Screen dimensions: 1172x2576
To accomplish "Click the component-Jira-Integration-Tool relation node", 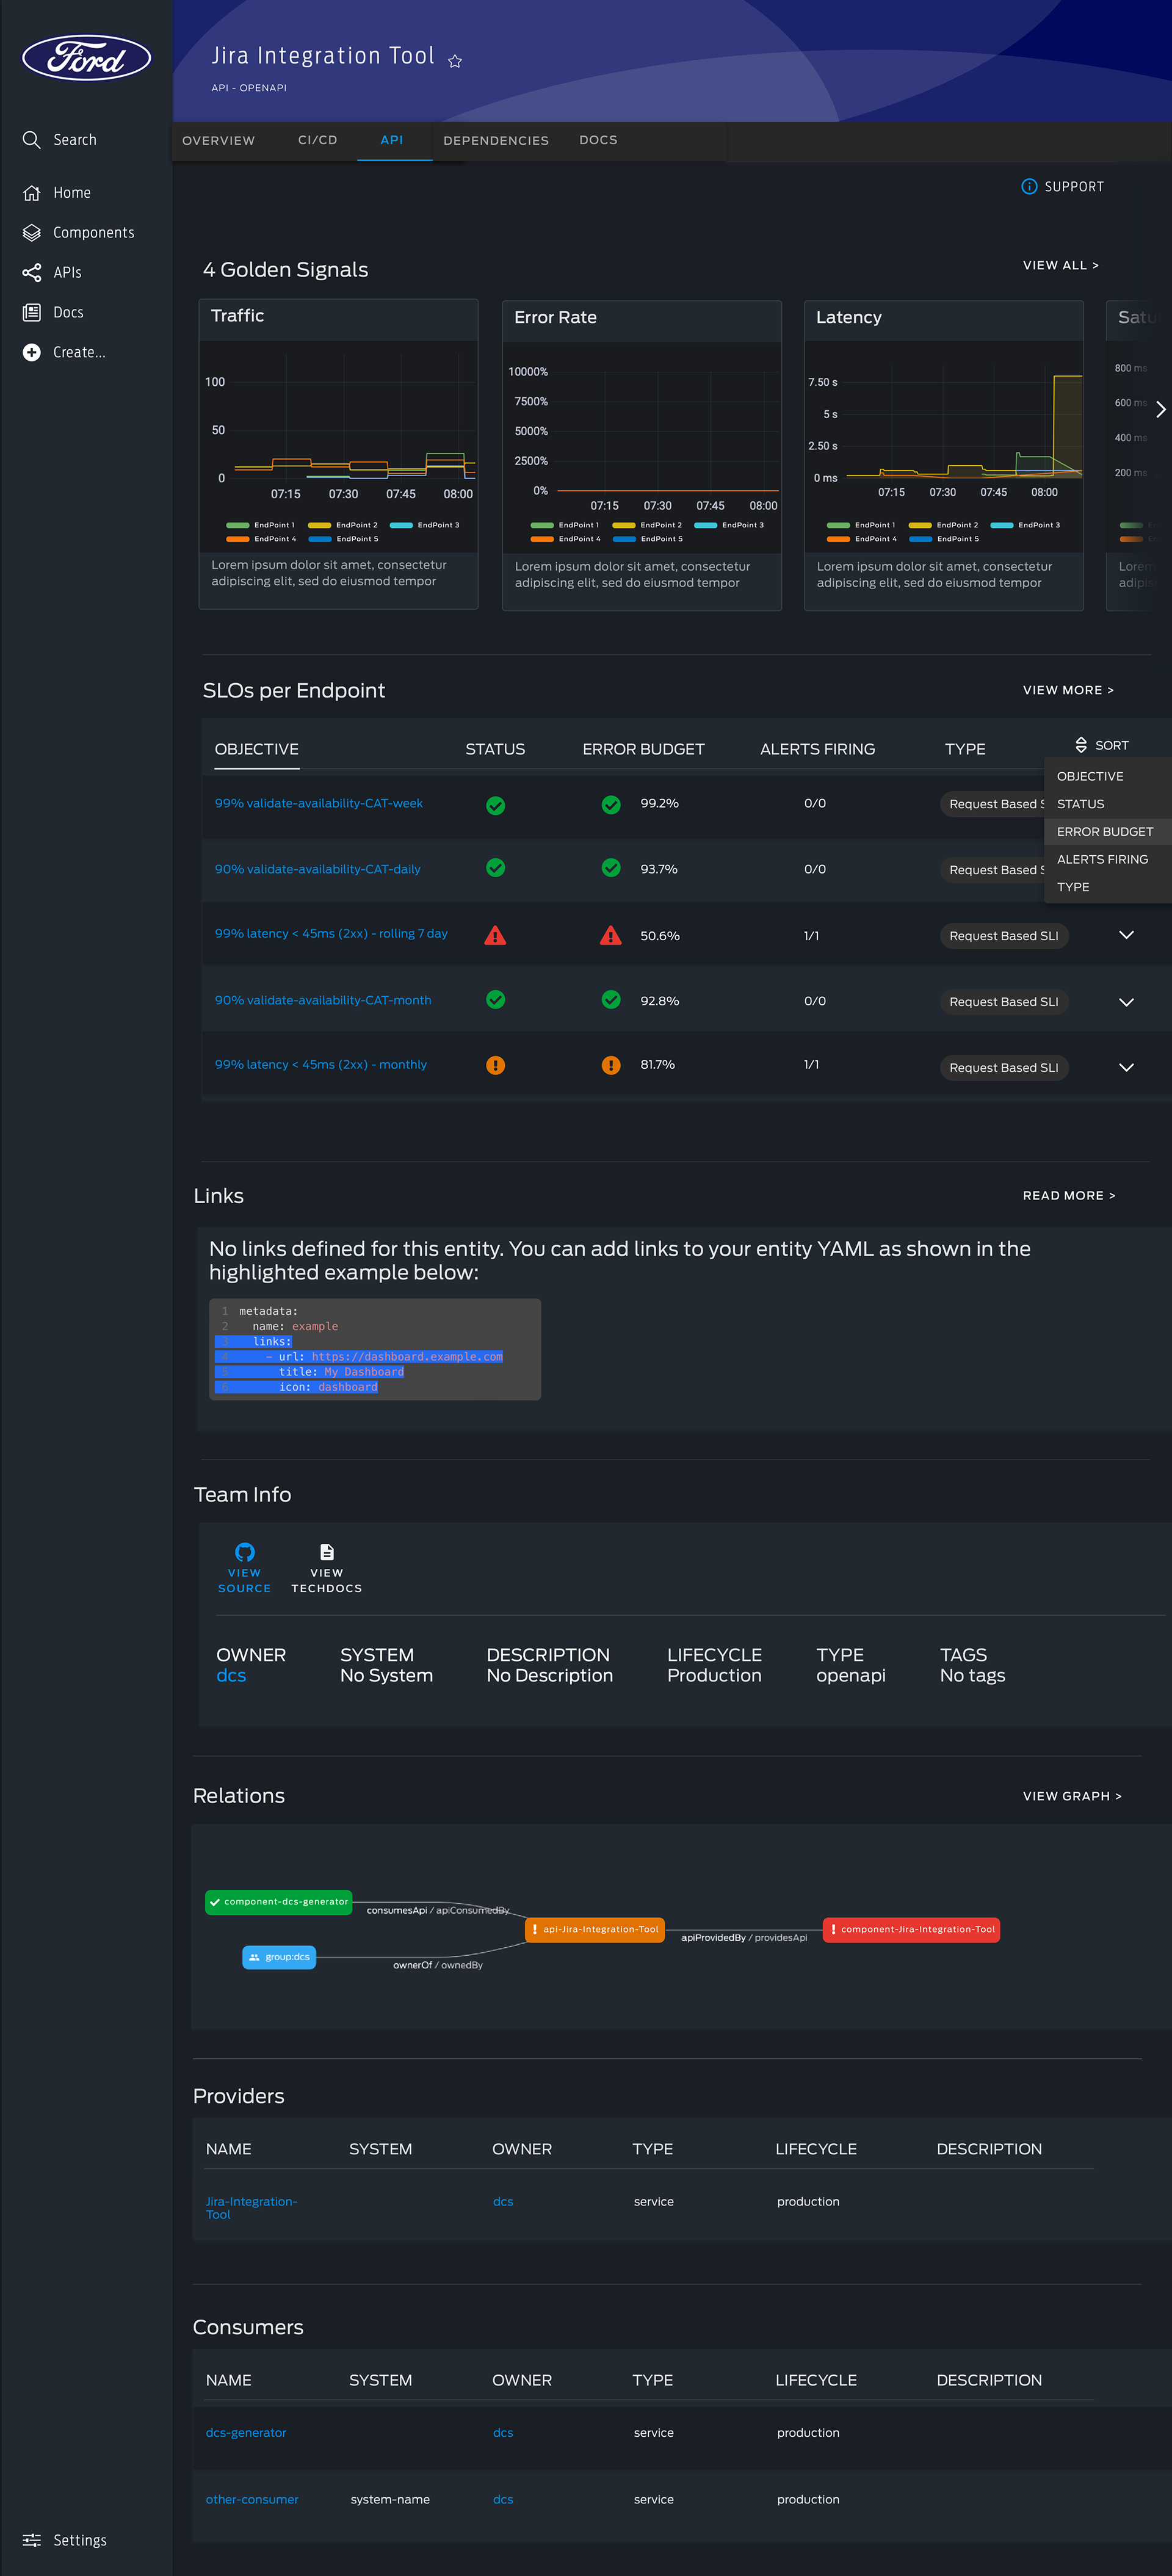I will tap(911, 1929).
